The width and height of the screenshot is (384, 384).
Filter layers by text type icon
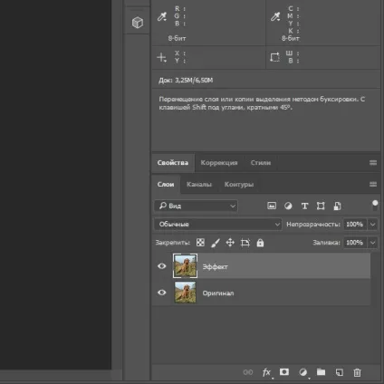[x=304, y=206]
